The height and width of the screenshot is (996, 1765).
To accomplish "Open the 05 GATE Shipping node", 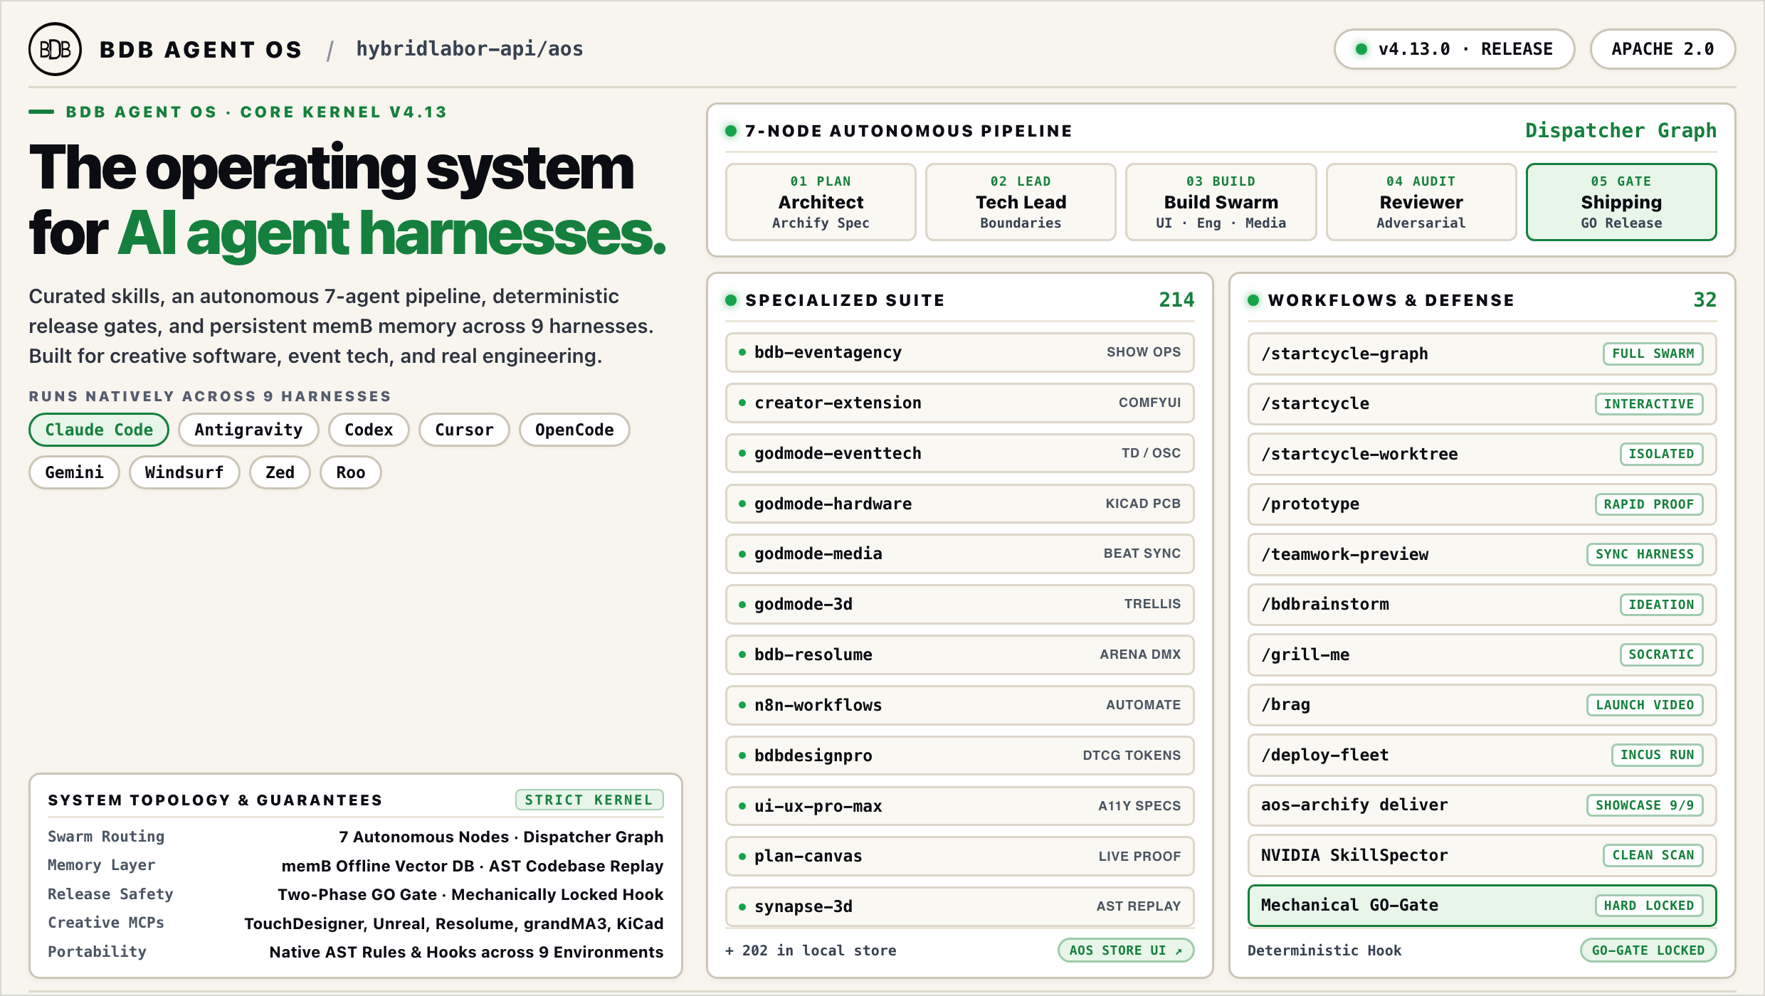I will (x=1621, y=202).
